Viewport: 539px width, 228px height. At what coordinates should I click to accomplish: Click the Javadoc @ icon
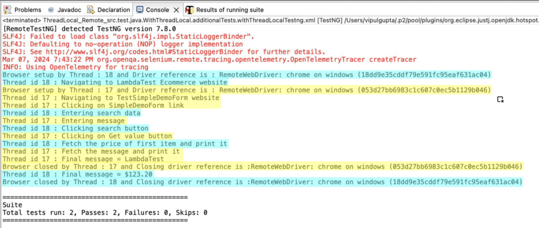coord(51,9)
